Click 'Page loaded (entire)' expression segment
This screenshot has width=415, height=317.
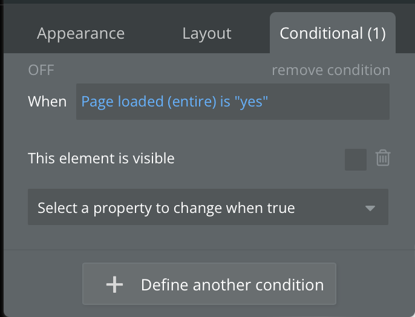click(x=148, y=101)
